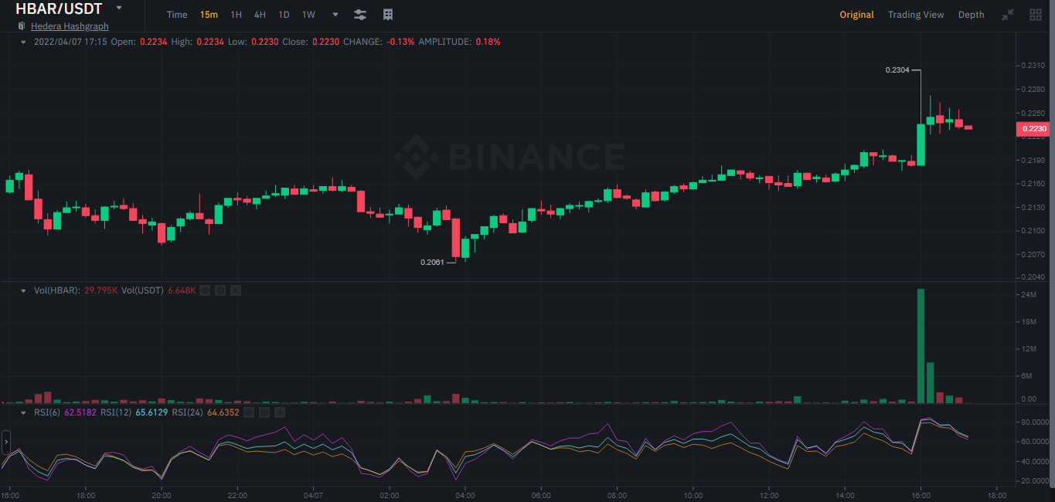Image resolution: width=1055 pixels, height=502 pixels.
Task: Switch to the 1D interval
Action: (x=284, y=15)
